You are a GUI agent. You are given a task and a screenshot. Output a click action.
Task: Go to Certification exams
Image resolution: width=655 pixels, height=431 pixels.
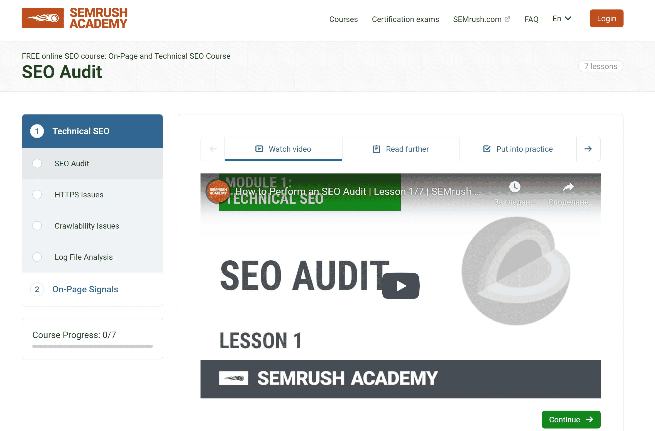(405, 19)
